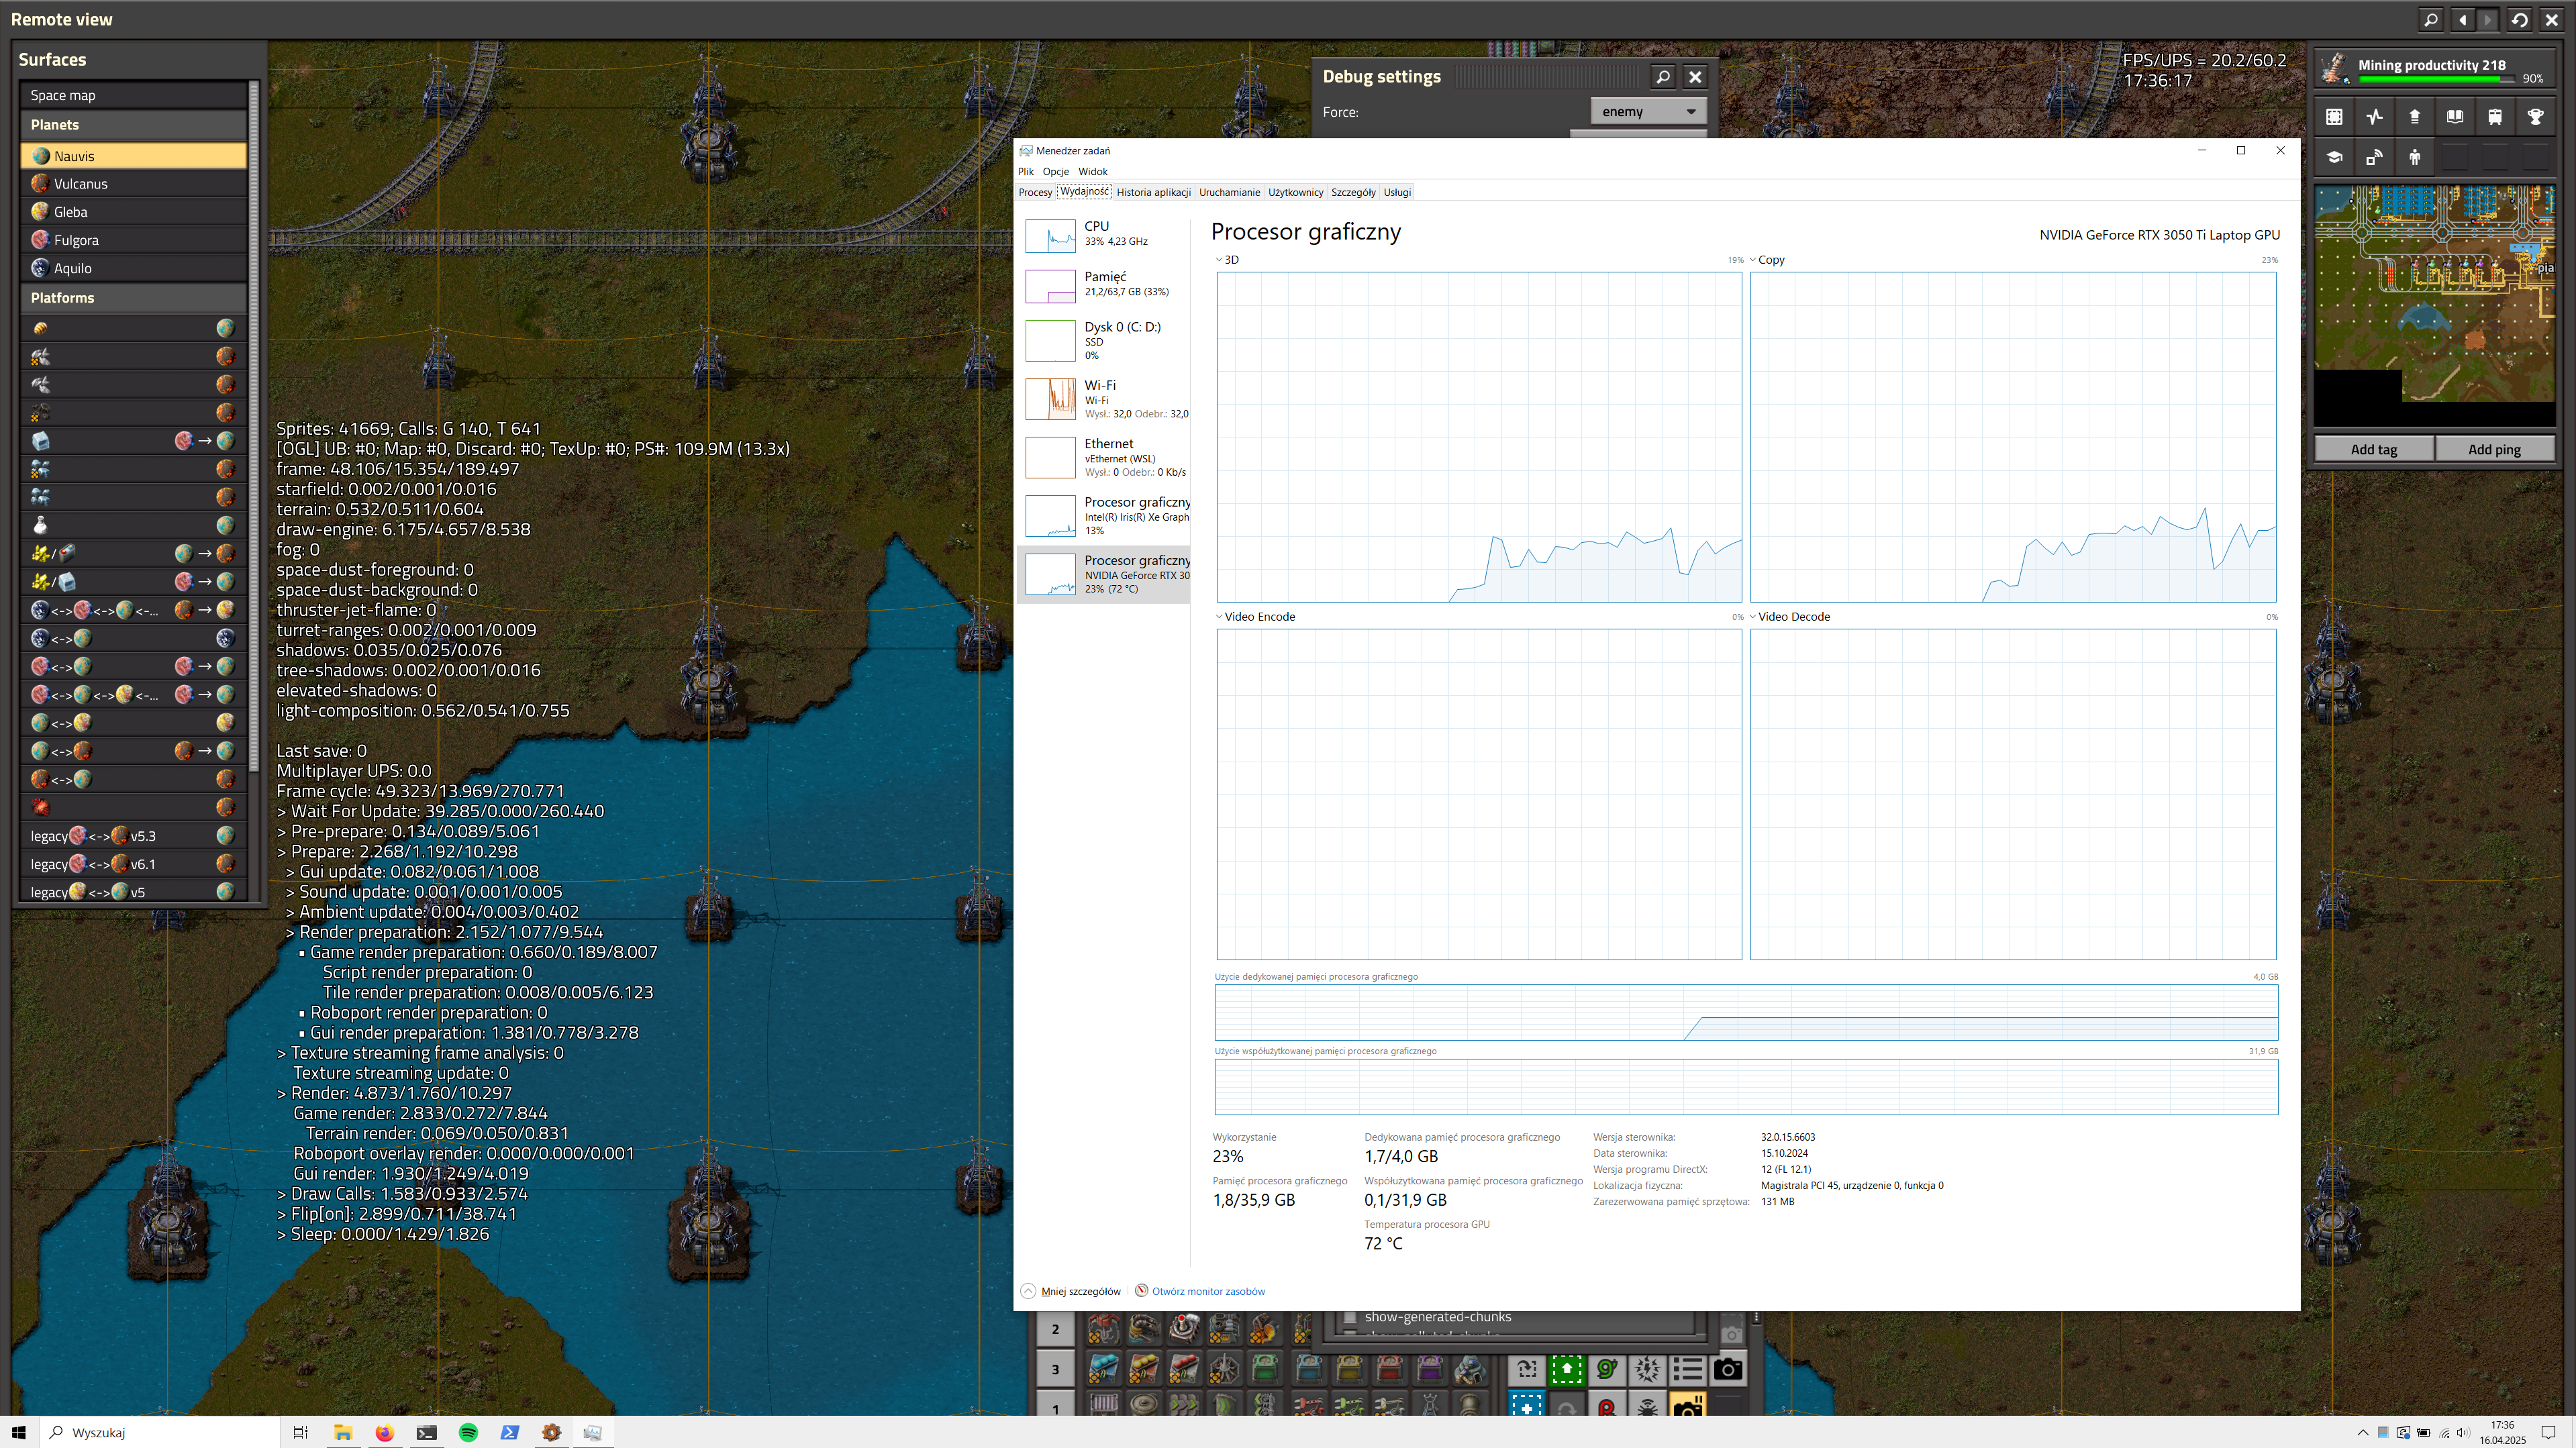2576x1448 pixels.
Task: Click the Wyszukaj taskbar search field
Action: click(x=160, y=1432)
